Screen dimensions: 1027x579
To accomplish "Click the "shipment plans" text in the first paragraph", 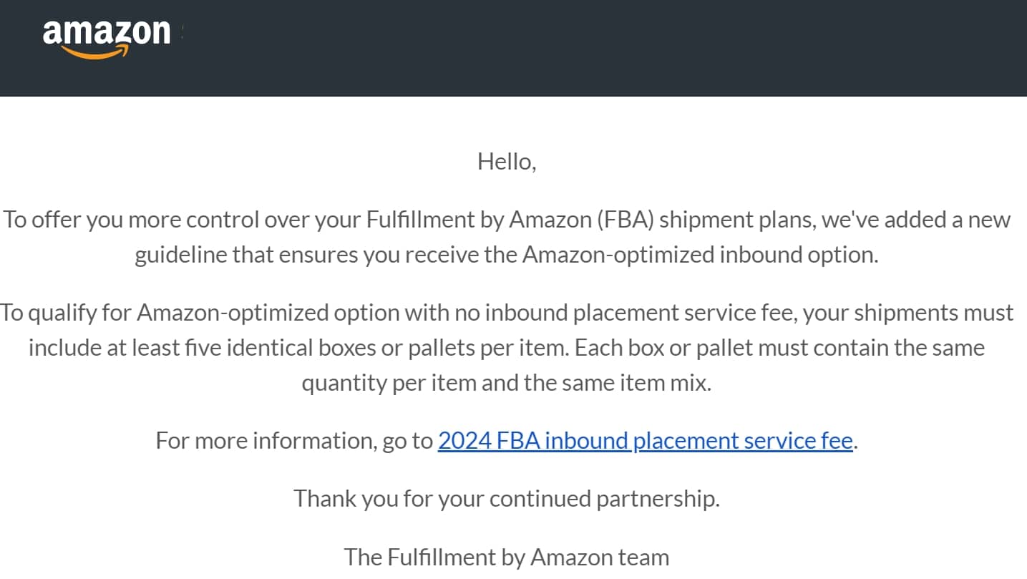I will pos(737,219).
